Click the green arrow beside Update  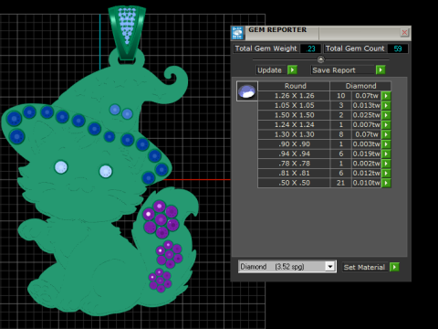click(x=292, y=70)
